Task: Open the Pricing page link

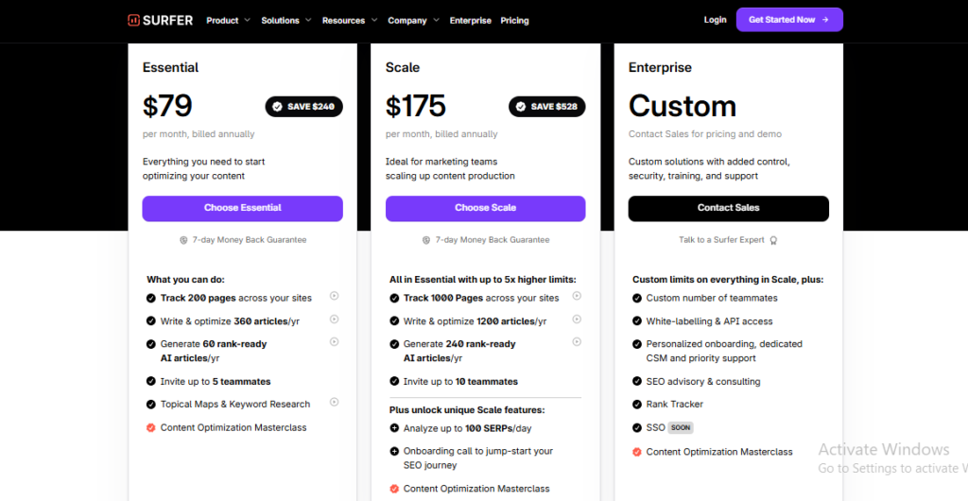Action: point(515,21)
